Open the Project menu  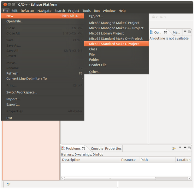point(73,11)
